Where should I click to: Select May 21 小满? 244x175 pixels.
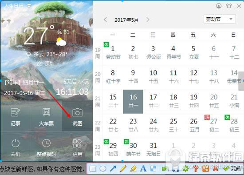tap(234, 101)
